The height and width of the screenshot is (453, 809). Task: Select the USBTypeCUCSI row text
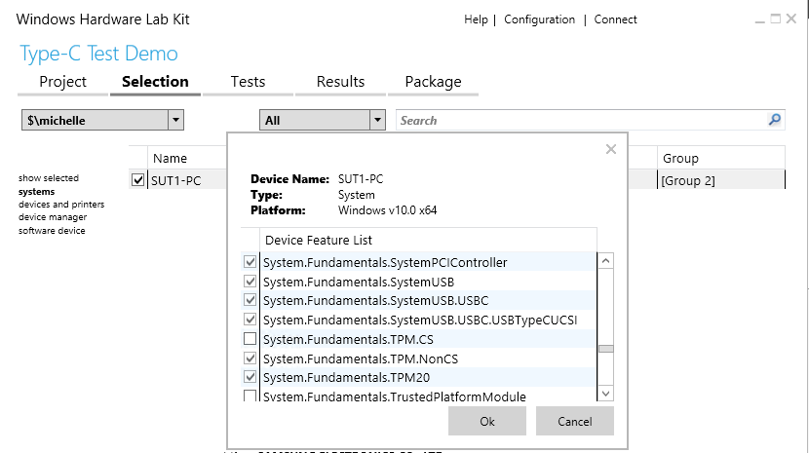click(420, 320)
